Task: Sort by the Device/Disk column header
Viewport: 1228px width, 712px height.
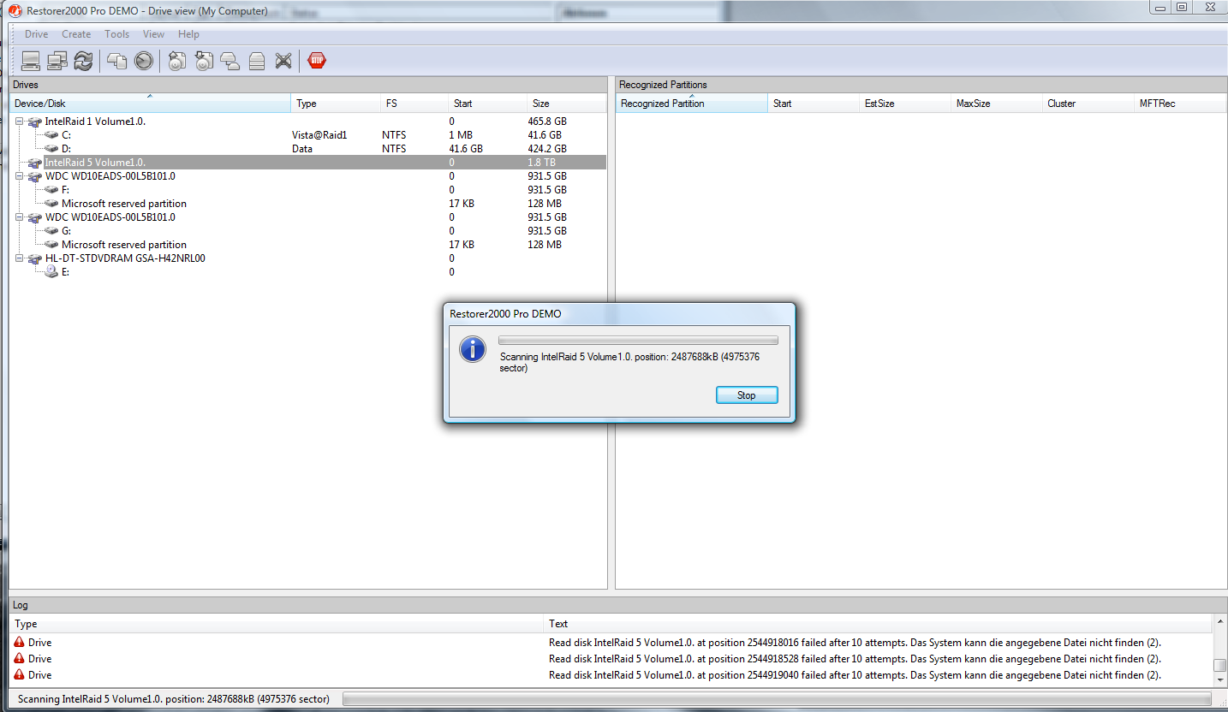Action: [x=150, y=104]
